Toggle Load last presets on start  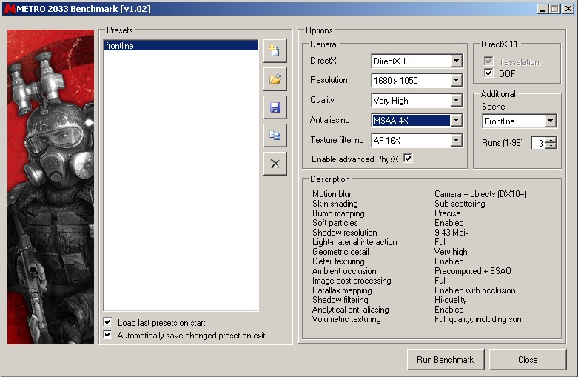coord(107,322)
